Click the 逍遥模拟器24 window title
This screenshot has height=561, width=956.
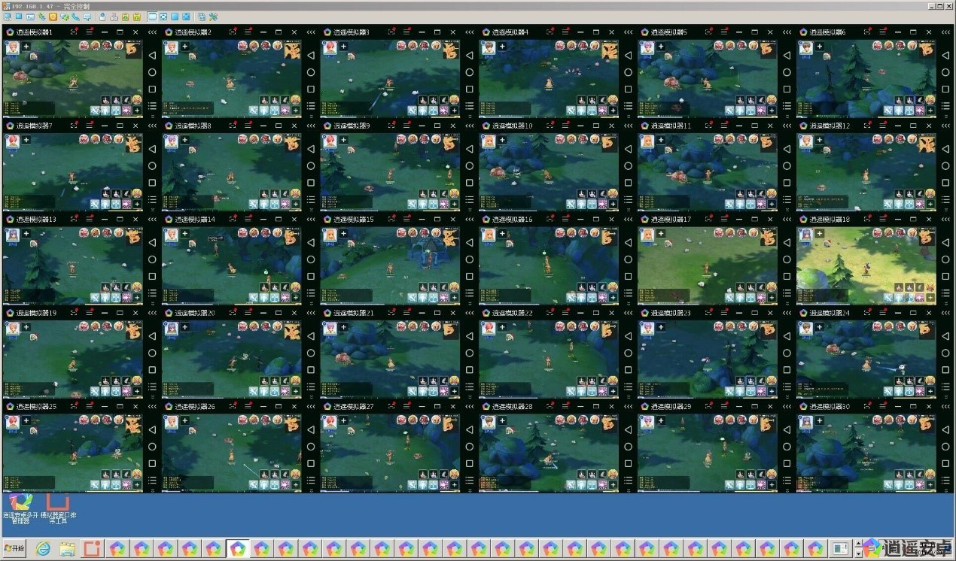pyautogui.click(x=831, y=313)
